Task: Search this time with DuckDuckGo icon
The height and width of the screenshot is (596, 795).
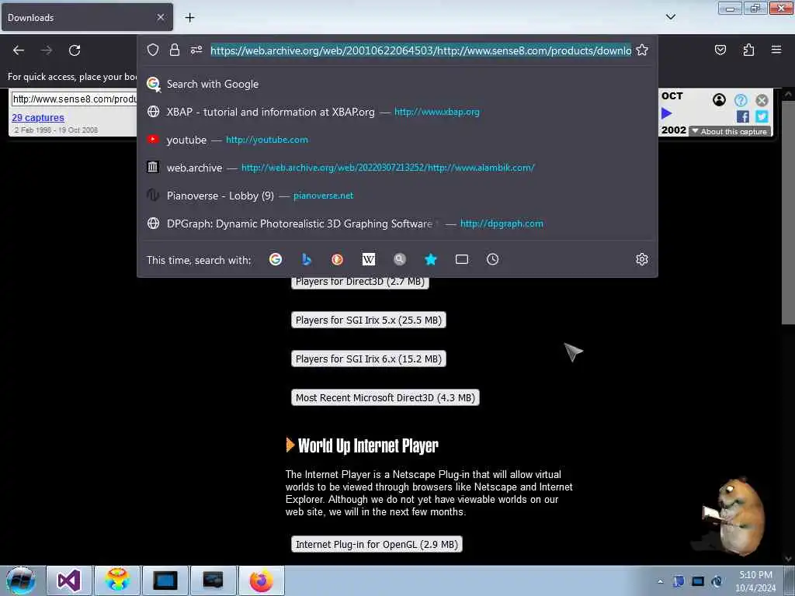Action: pyautogui.click(x=337, y=259)
